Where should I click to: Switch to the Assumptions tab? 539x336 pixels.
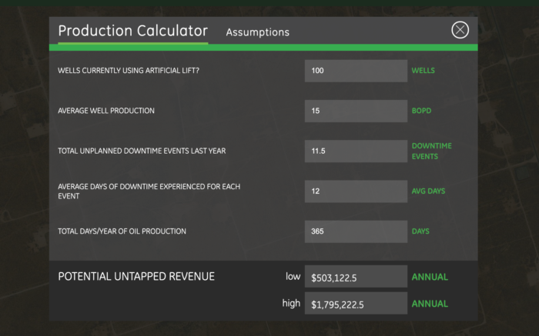point(257,32)
